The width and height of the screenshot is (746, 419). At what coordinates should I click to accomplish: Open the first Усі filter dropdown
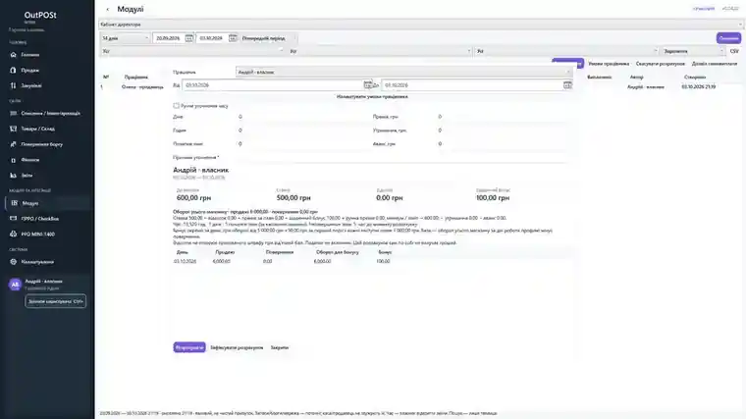192,51
